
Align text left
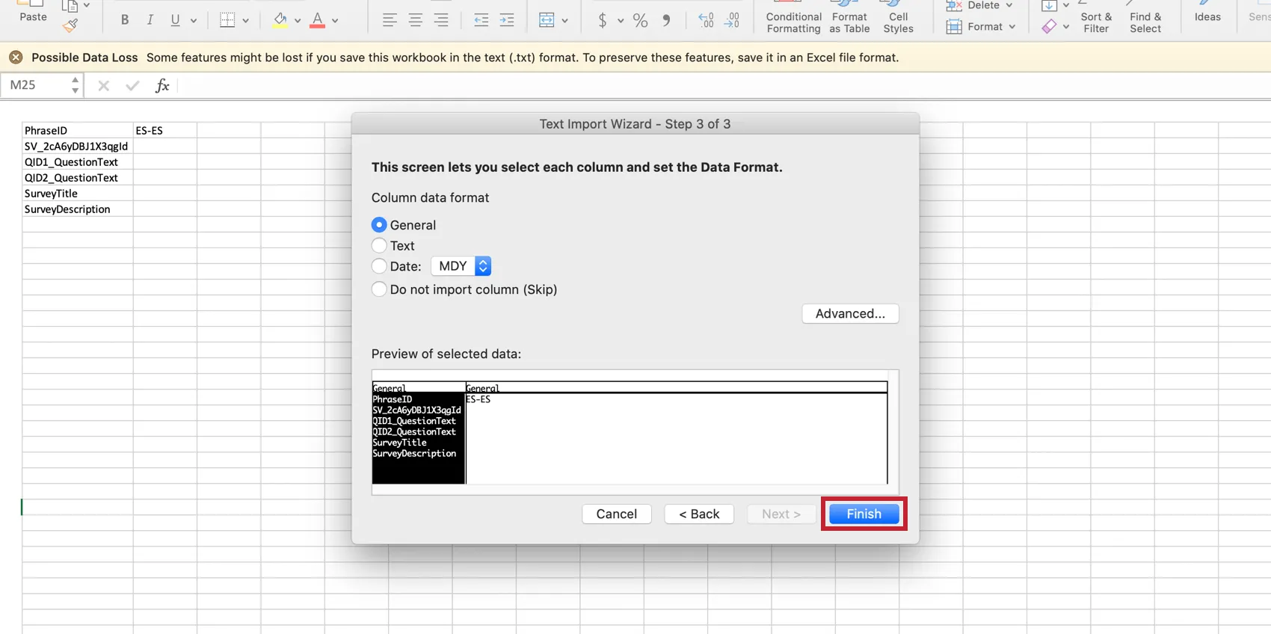(390, 21)
